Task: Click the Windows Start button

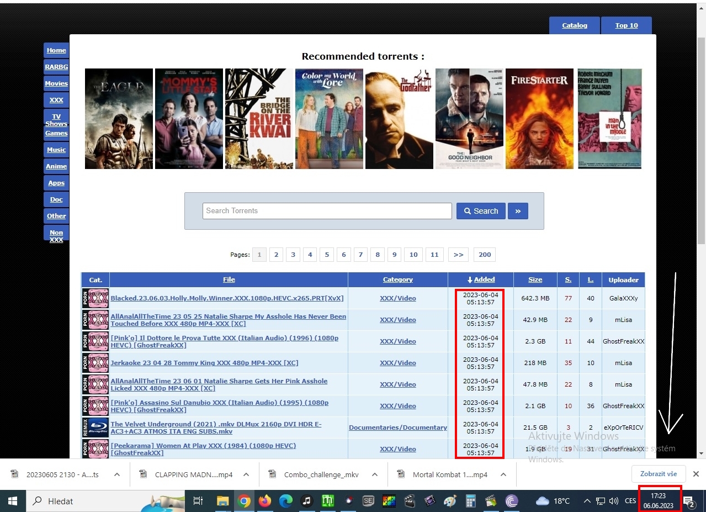Action: pos(12,501)
